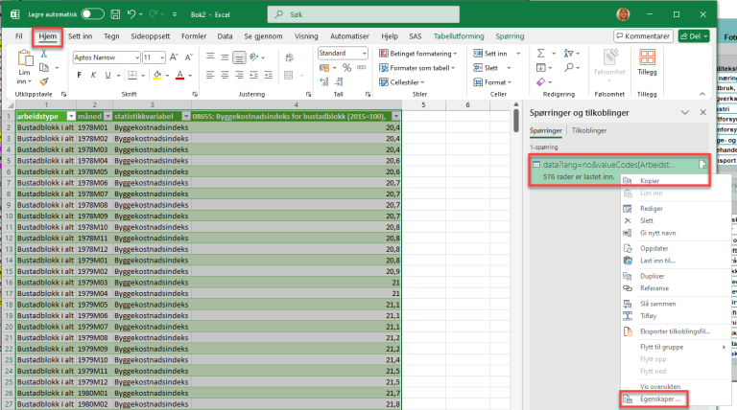Viewport: 737px width, 410px height.
Task: Click the Undo arrow icon
Action: pyautogui.click(x=131, y=14)
